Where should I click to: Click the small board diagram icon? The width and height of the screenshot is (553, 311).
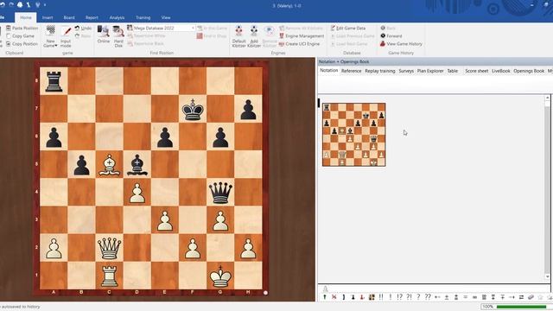[372, 297]
